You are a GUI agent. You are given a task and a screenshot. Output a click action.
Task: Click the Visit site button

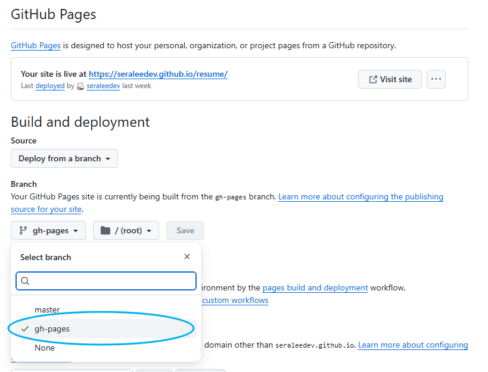pos(390,79)
